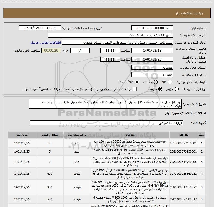Click the buyer organization name field
Screen dimensions: 214x207
point(111,35)
